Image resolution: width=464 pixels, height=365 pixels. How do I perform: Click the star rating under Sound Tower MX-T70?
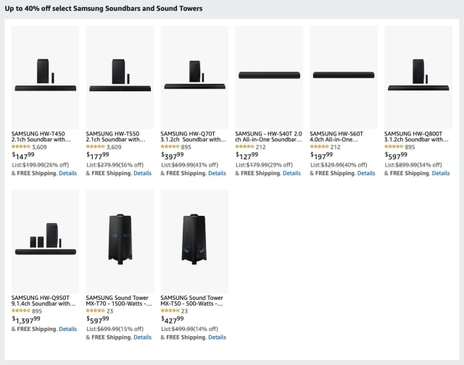[96, 311]
